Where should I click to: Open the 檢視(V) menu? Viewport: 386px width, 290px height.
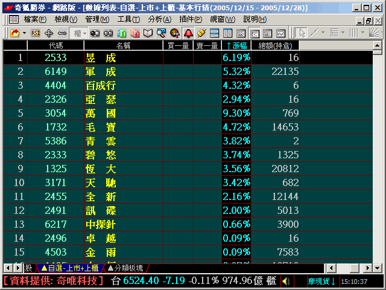pos(66,19)
